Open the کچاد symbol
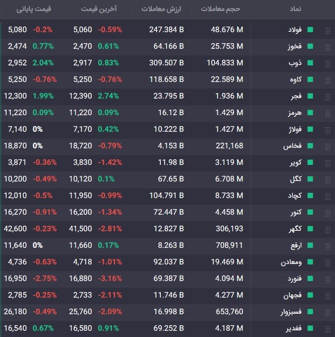The height and width of the screenshot is (337, 335). coord(295,196)
